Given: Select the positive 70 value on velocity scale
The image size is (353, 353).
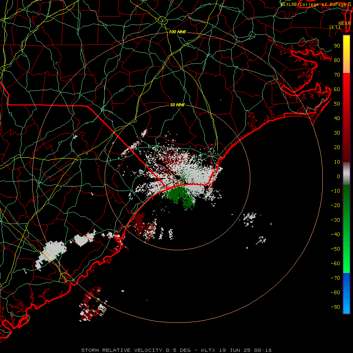Looking at the screenshot, I should click(x=337, y=75).
